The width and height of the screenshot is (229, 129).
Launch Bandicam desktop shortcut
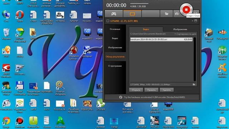20,122
